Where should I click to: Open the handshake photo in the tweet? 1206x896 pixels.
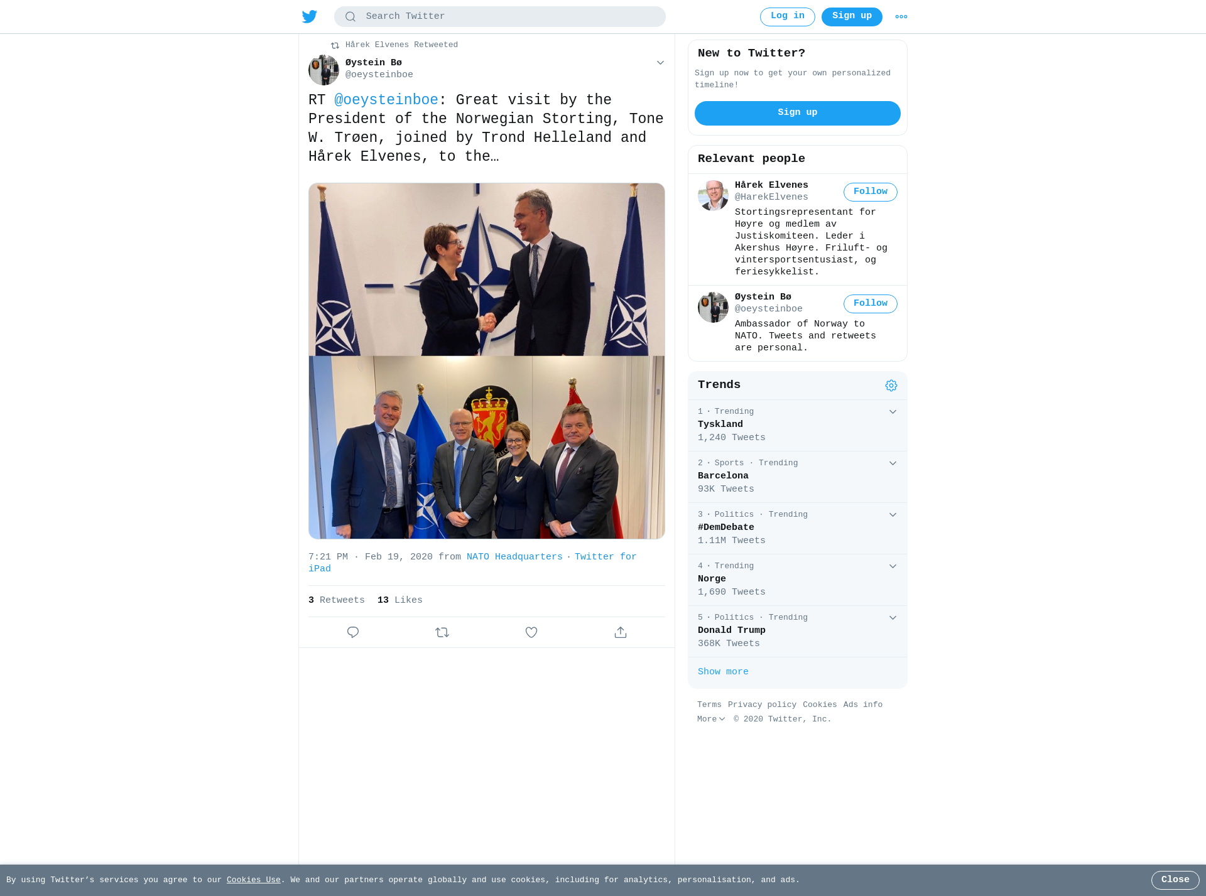(487, 269)
